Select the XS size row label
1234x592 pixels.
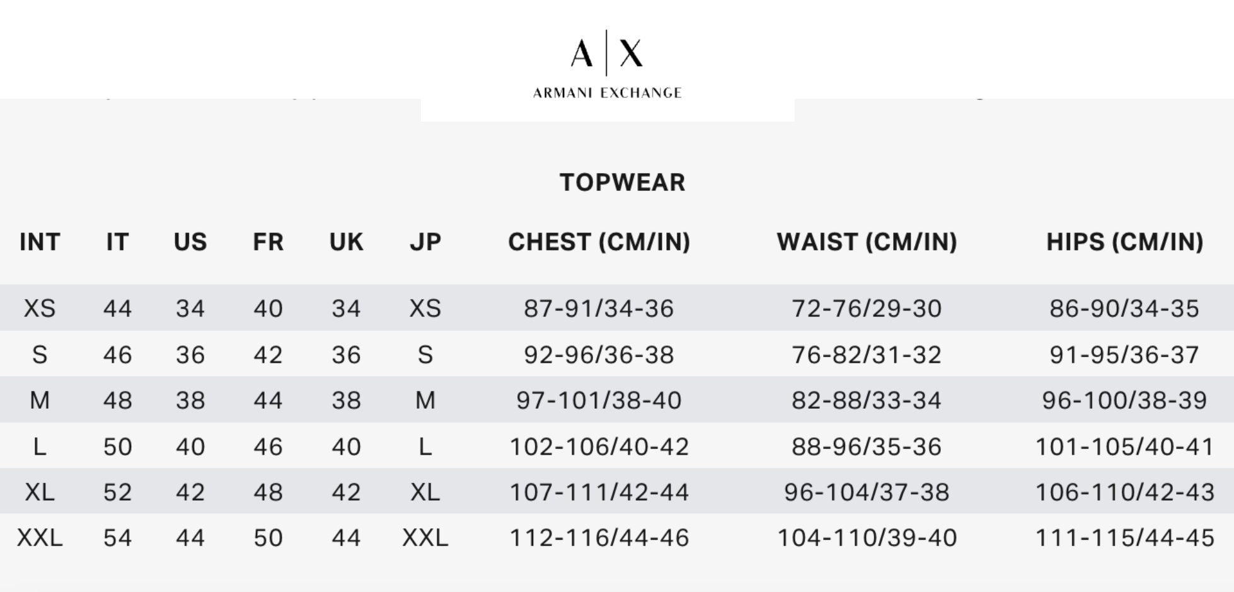[x=40, y=309]
